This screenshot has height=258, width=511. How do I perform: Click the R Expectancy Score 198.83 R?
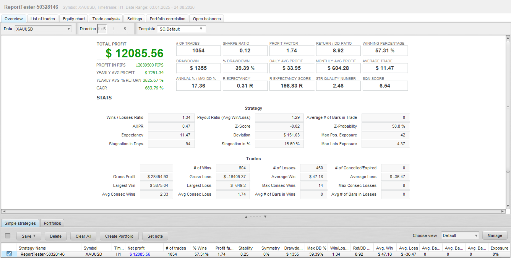(292, 86)
